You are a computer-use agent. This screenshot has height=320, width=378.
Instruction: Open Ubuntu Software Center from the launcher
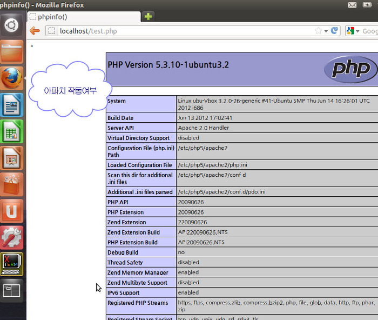(x=12, y=184)
